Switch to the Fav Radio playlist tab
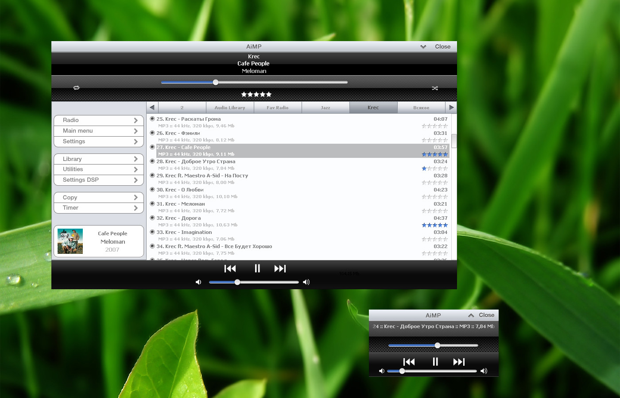 point(278,107)
